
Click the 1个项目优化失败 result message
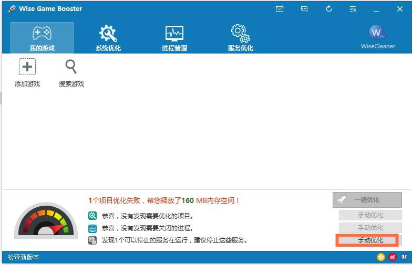pos(164,200)
